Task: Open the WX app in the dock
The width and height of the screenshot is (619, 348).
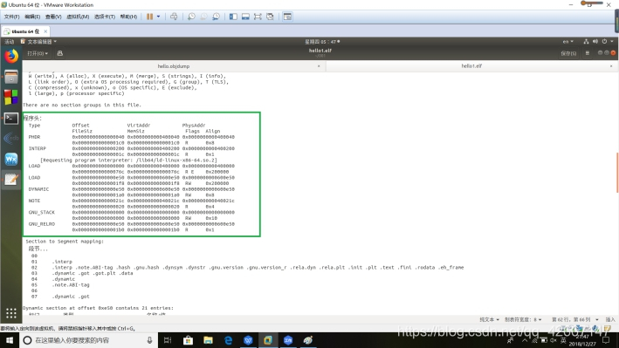Action: pyautogui.click(x=11, y=160)
